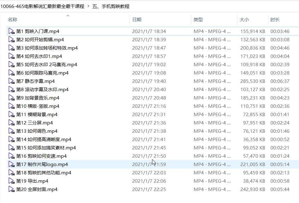This screenshot has height=203, width=299.
Task: Click the video icon of 第2 如何开始剪辑.mp4
Action: click(x=11, y=39)
